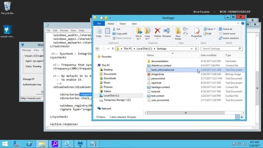
Task: Sort files by the Type column
Action: 235,55
